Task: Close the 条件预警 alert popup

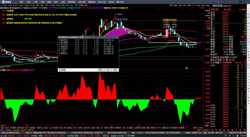Action: pos(118,37)
